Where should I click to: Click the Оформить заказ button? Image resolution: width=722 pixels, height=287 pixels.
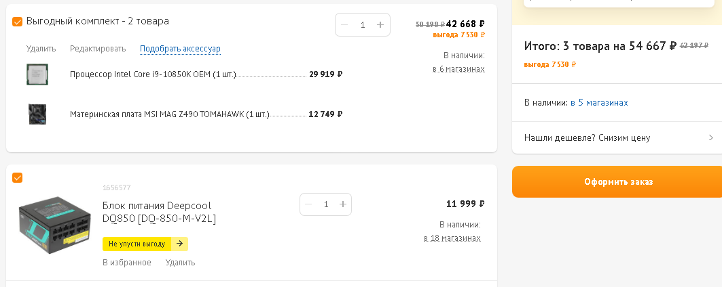(618, 182)
